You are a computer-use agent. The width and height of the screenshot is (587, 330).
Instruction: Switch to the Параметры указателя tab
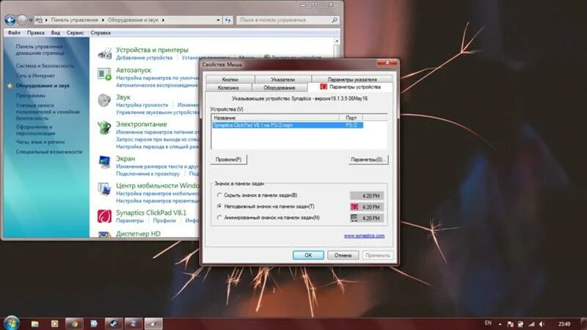352,79
